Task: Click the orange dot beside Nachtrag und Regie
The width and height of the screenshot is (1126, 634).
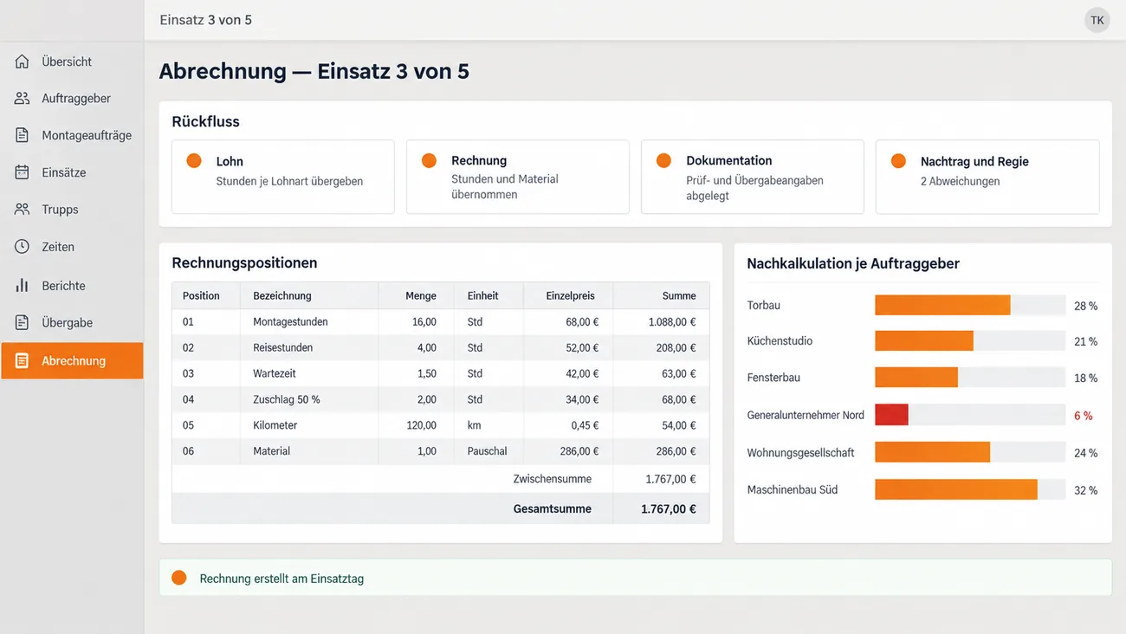Action: (898, 161)
